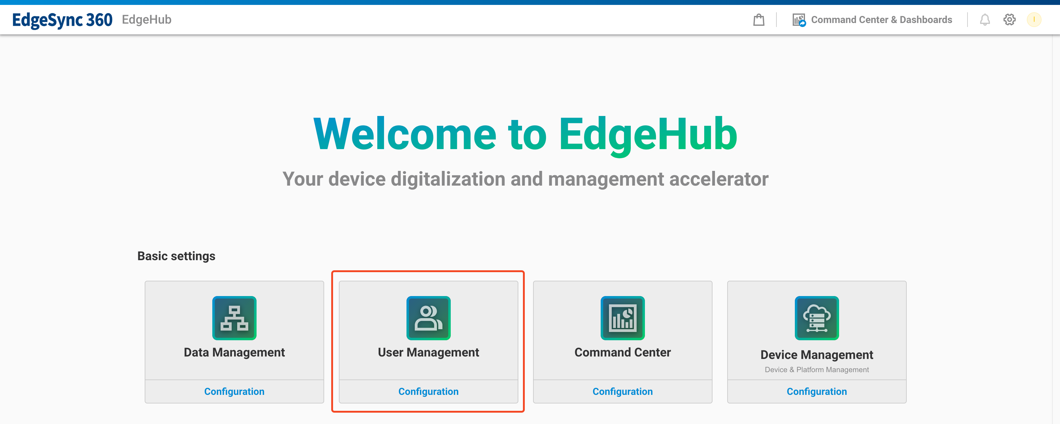This screenshot has width=1060, height=424.
Task: Select the highlighted User Management card
Action: (428, 337)
